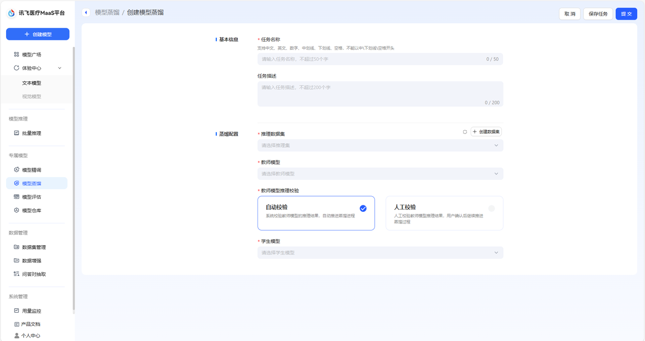Refresh the 推理数据集 list with refresh icon
The image size is (645, 341).
465,132
